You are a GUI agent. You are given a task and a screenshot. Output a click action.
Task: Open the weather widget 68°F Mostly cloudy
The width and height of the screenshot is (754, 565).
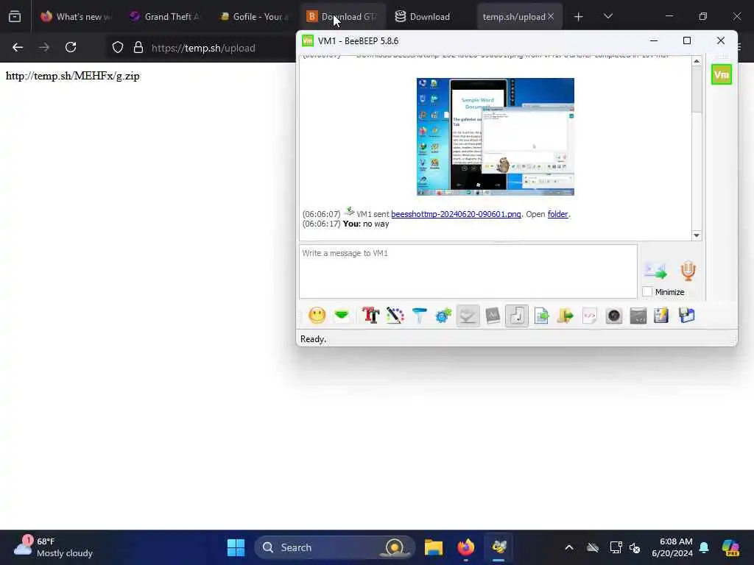click(53, 547)
